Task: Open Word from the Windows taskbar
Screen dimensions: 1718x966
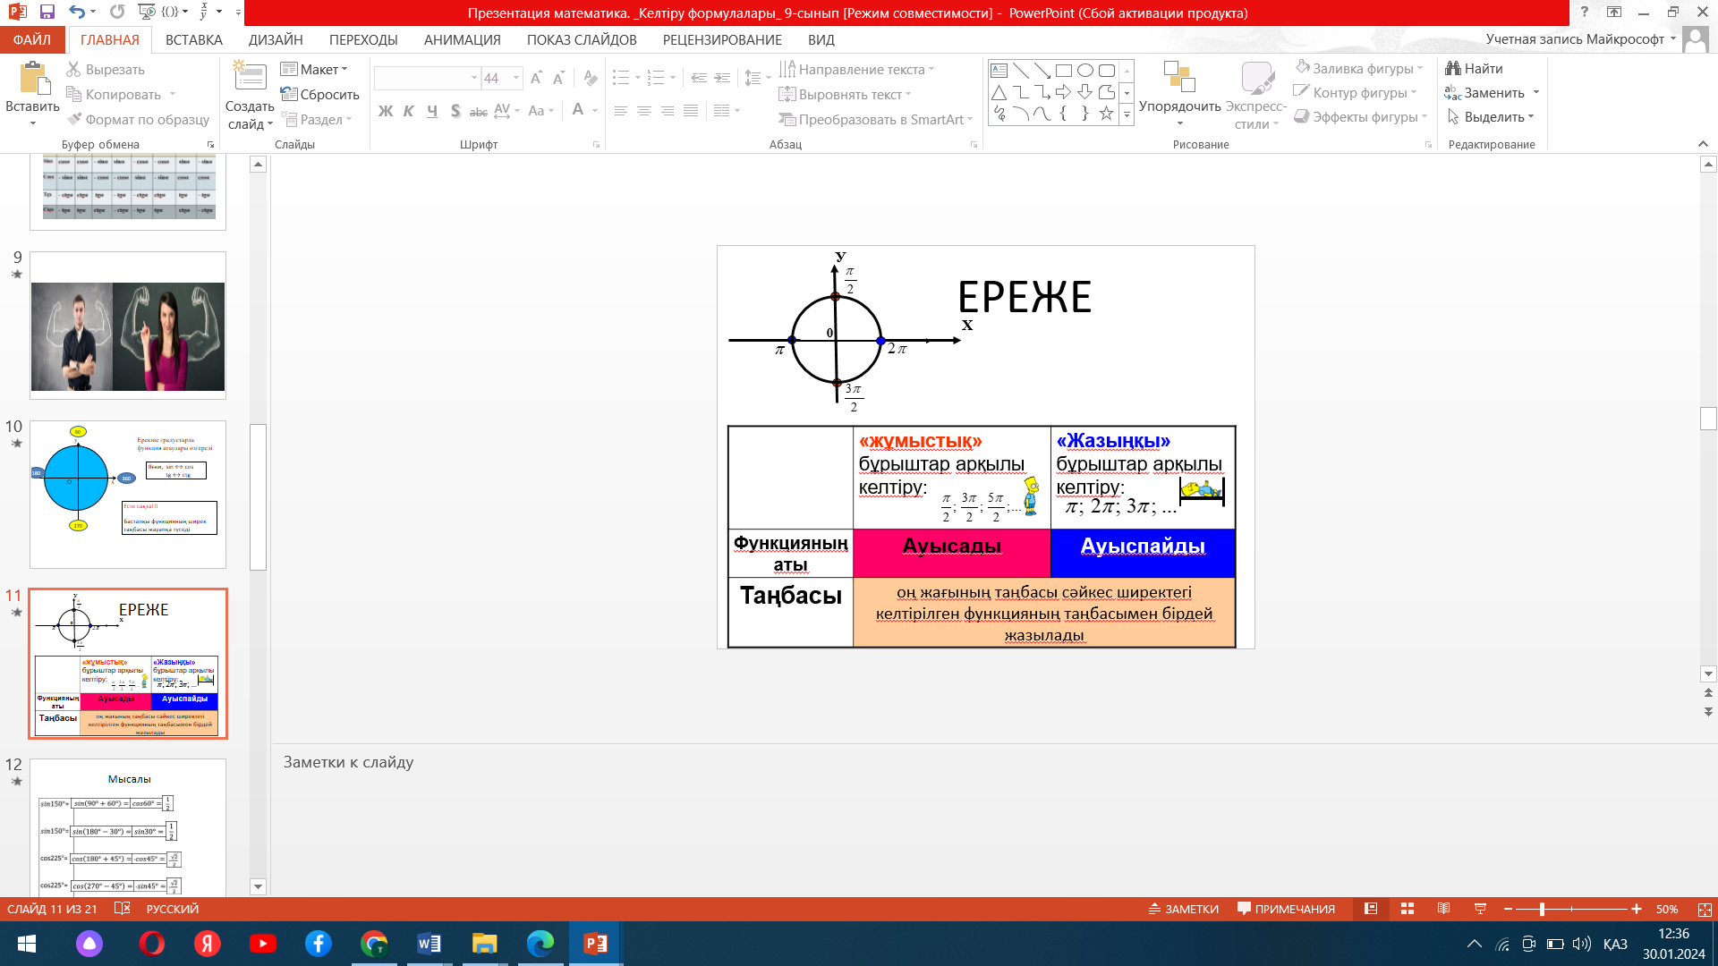Action: point(429,944)
